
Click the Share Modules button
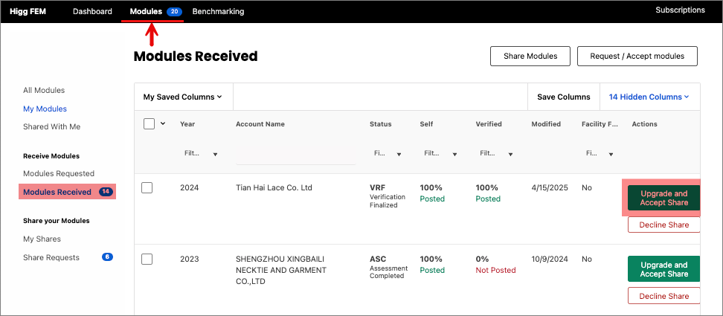tap(530, 56)
